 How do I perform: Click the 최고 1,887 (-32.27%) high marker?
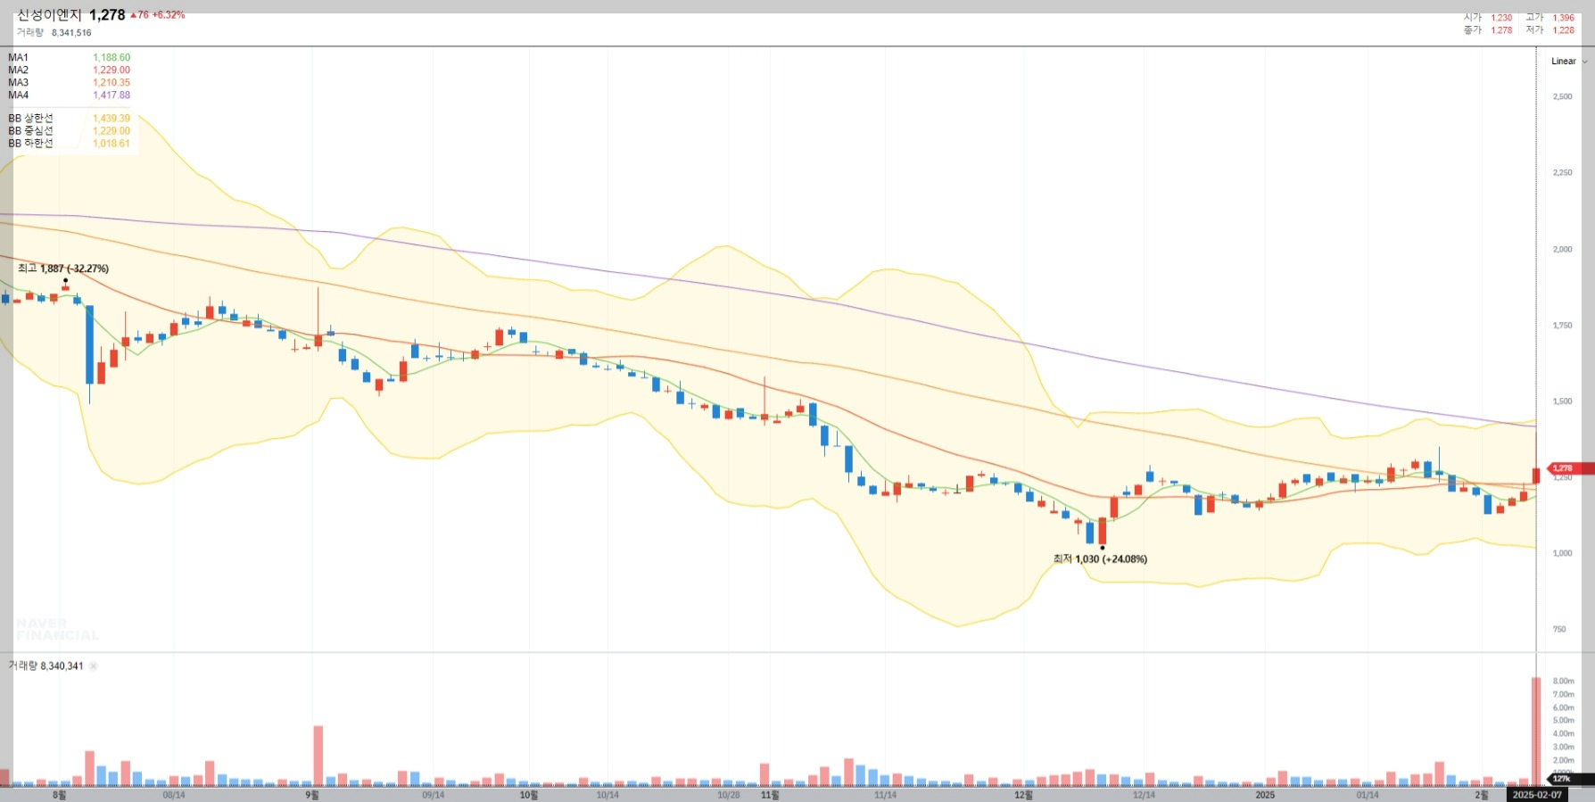point(63,269)
